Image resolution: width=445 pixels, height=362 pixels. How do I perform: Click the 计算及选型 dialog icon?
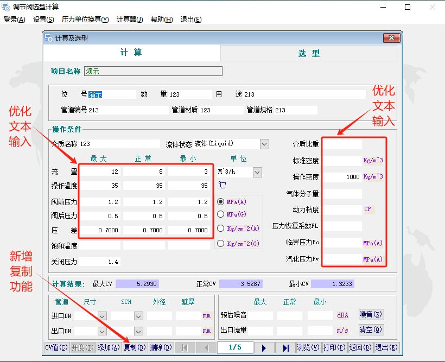[x=48, y=38]
